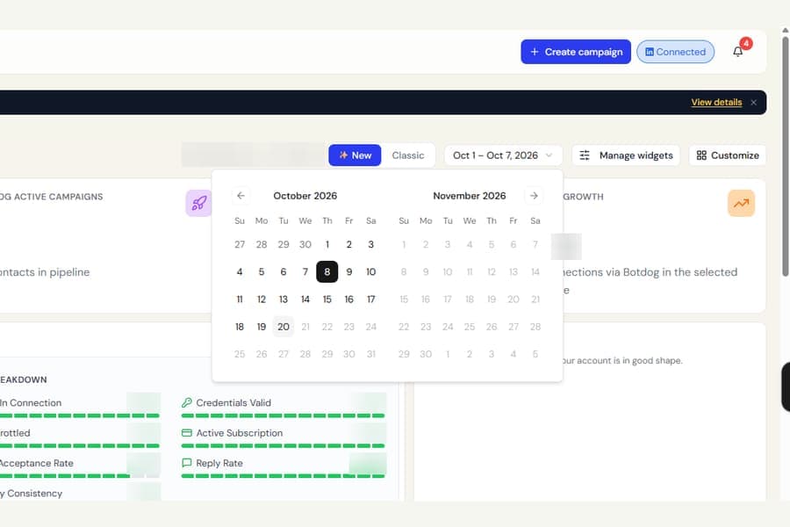Viewport: 790px width, 527px height.
Task: Choose October 15 in the calendar
Action: (x=327, y=300)
